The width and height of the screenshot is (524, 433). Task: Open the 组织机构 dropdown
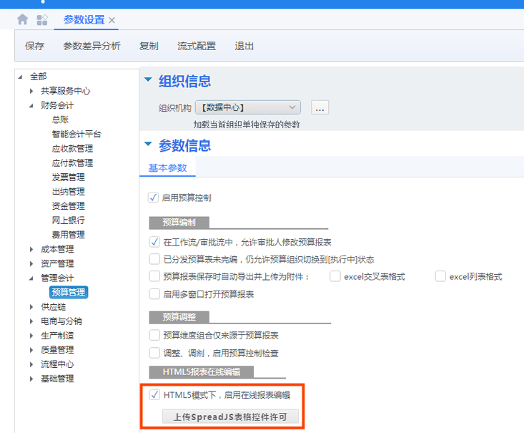[x=294, y=107]
